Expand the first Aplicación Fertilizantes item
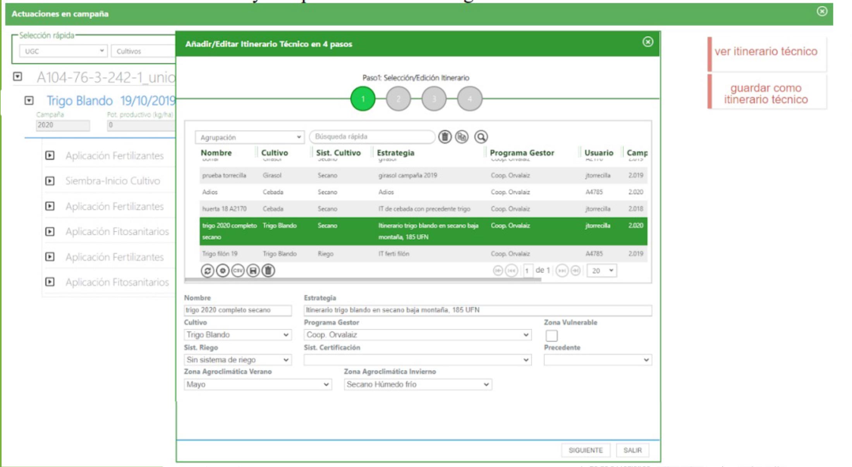The height and width of the screenshot is (467, 852). 50,156
